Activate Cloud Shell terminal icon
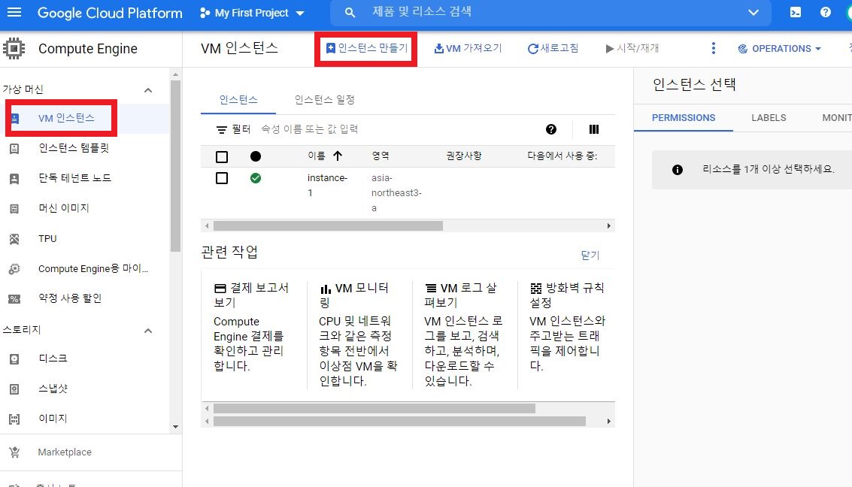Image resolution: width=852 pixels, height=487 pixels. [x=795, y=12]
